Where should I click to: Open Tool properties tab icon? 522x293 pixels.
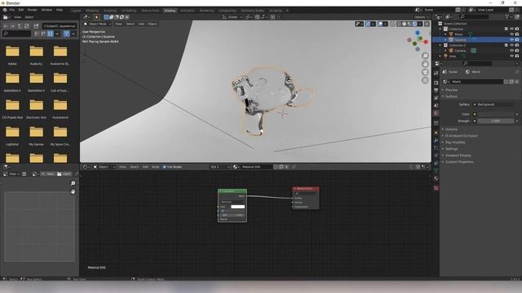[x=436, y=73]
